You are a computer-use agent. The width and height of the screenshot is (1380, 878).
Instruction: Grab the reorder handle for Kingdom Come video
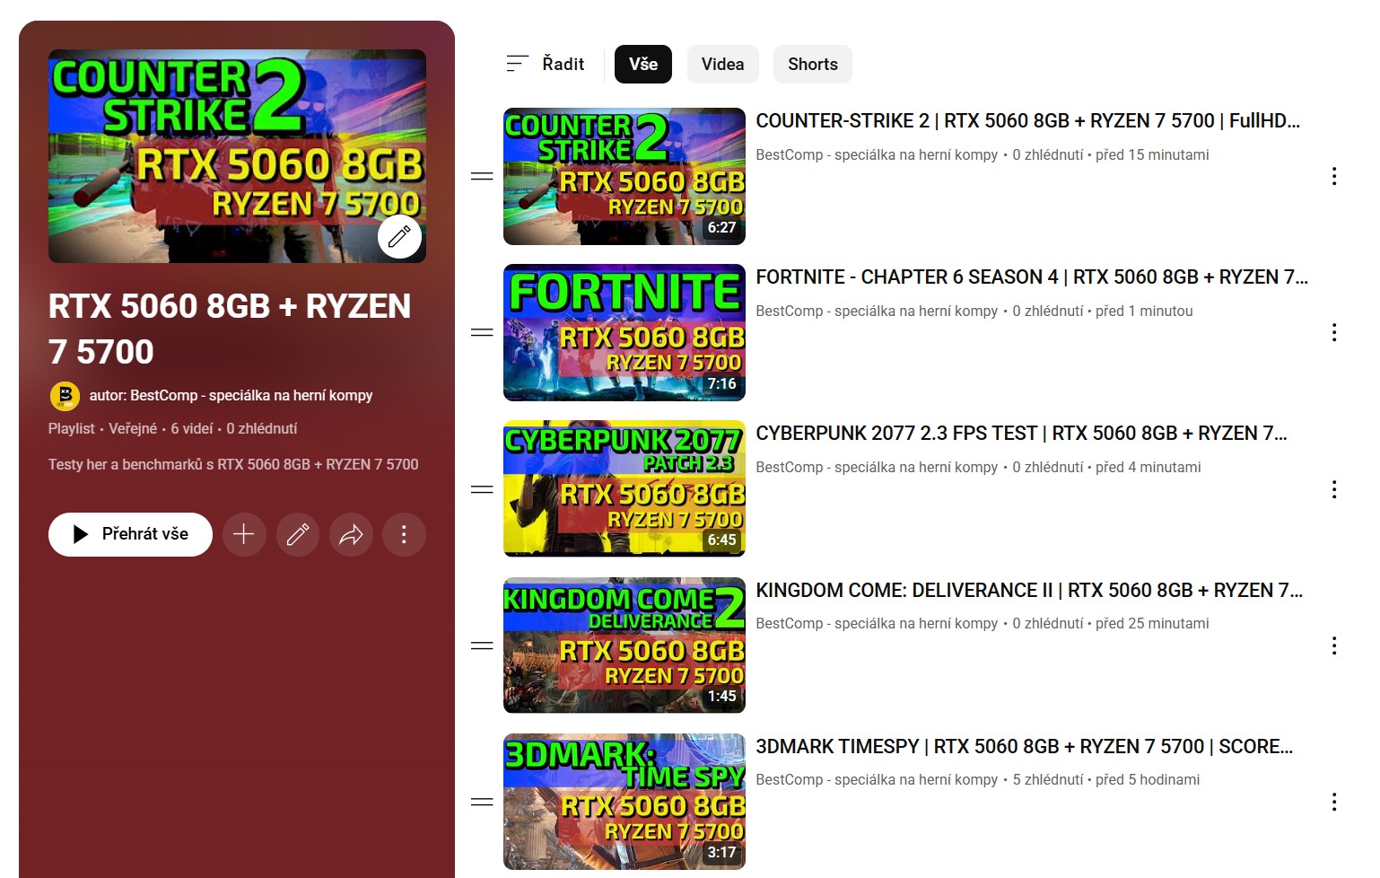[x=482, y=645]
